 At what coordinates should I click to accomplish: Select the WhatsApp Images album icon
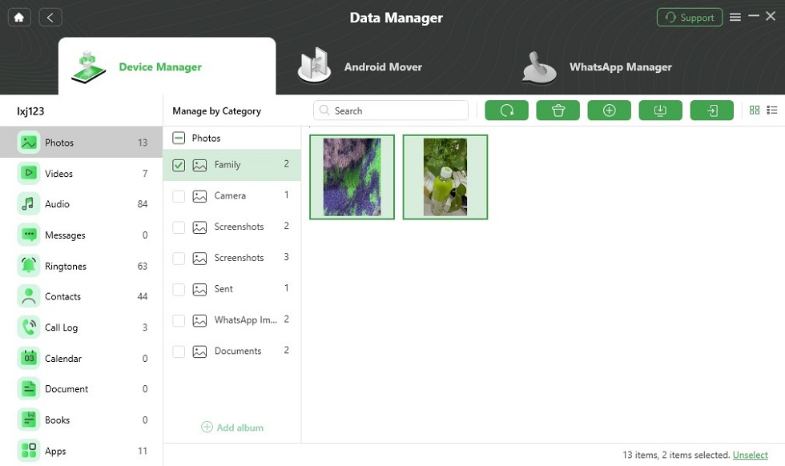coord(199,320)
